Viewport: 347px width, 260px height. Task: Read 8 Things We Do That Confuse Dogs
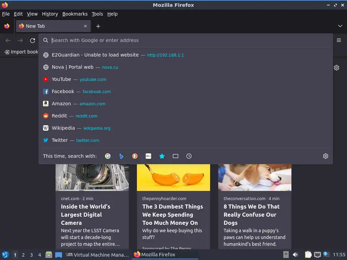click(252, 215)
